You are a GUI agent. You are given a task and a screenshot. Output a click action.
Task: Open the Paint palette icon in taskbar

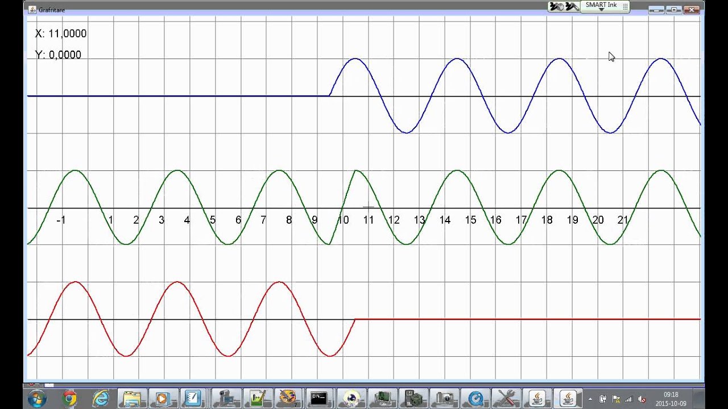click(288, 399)
